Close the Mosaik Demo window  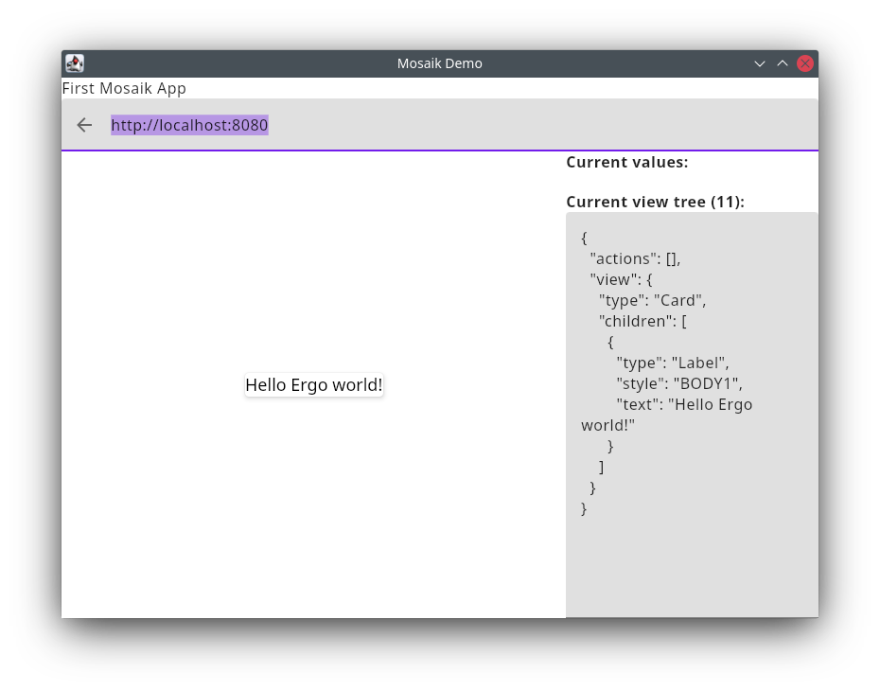(x=805, y=63)
